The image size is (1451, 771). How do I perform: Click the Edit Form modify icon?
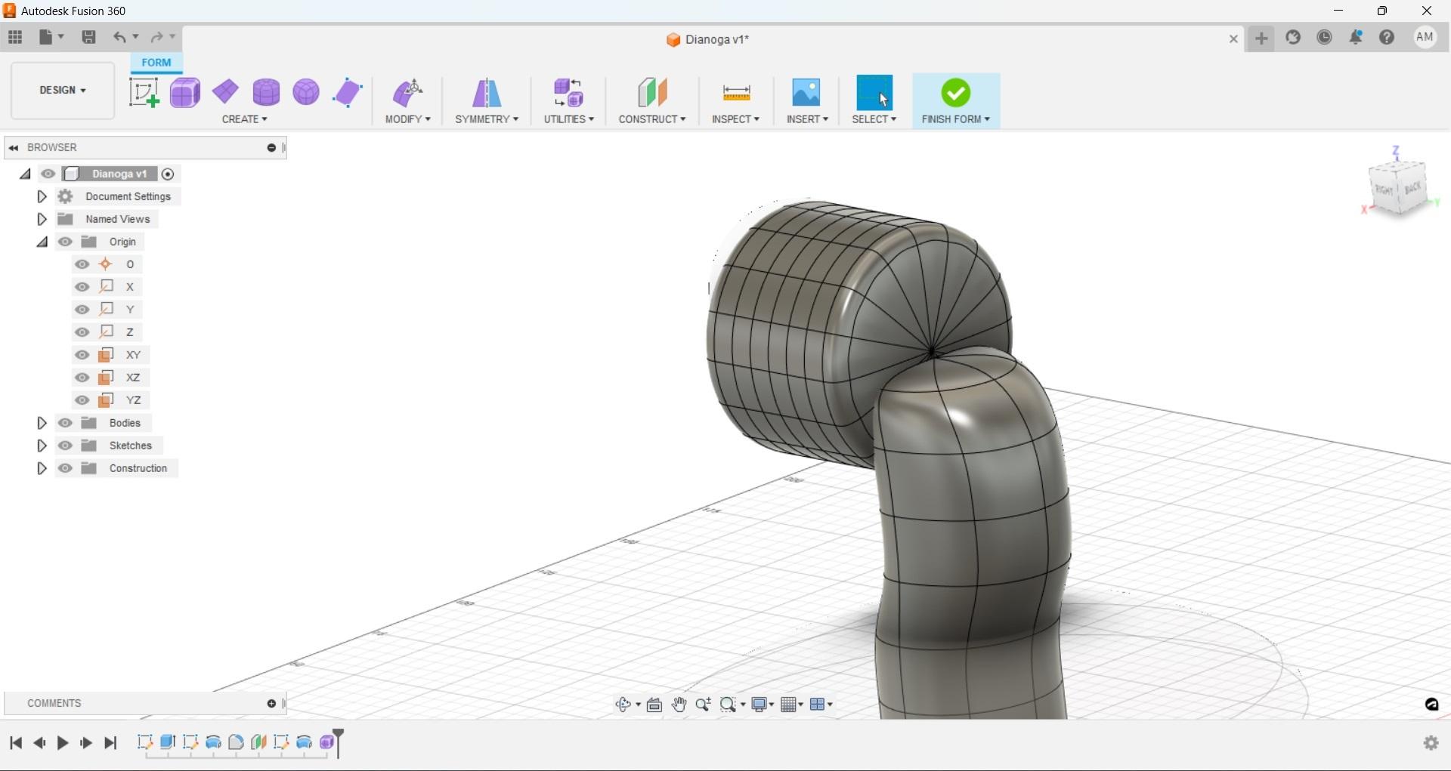(x=408, y=92)
